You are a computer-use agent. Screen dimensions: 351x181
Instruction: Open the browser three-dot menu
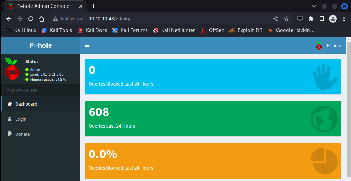point(344,19)
